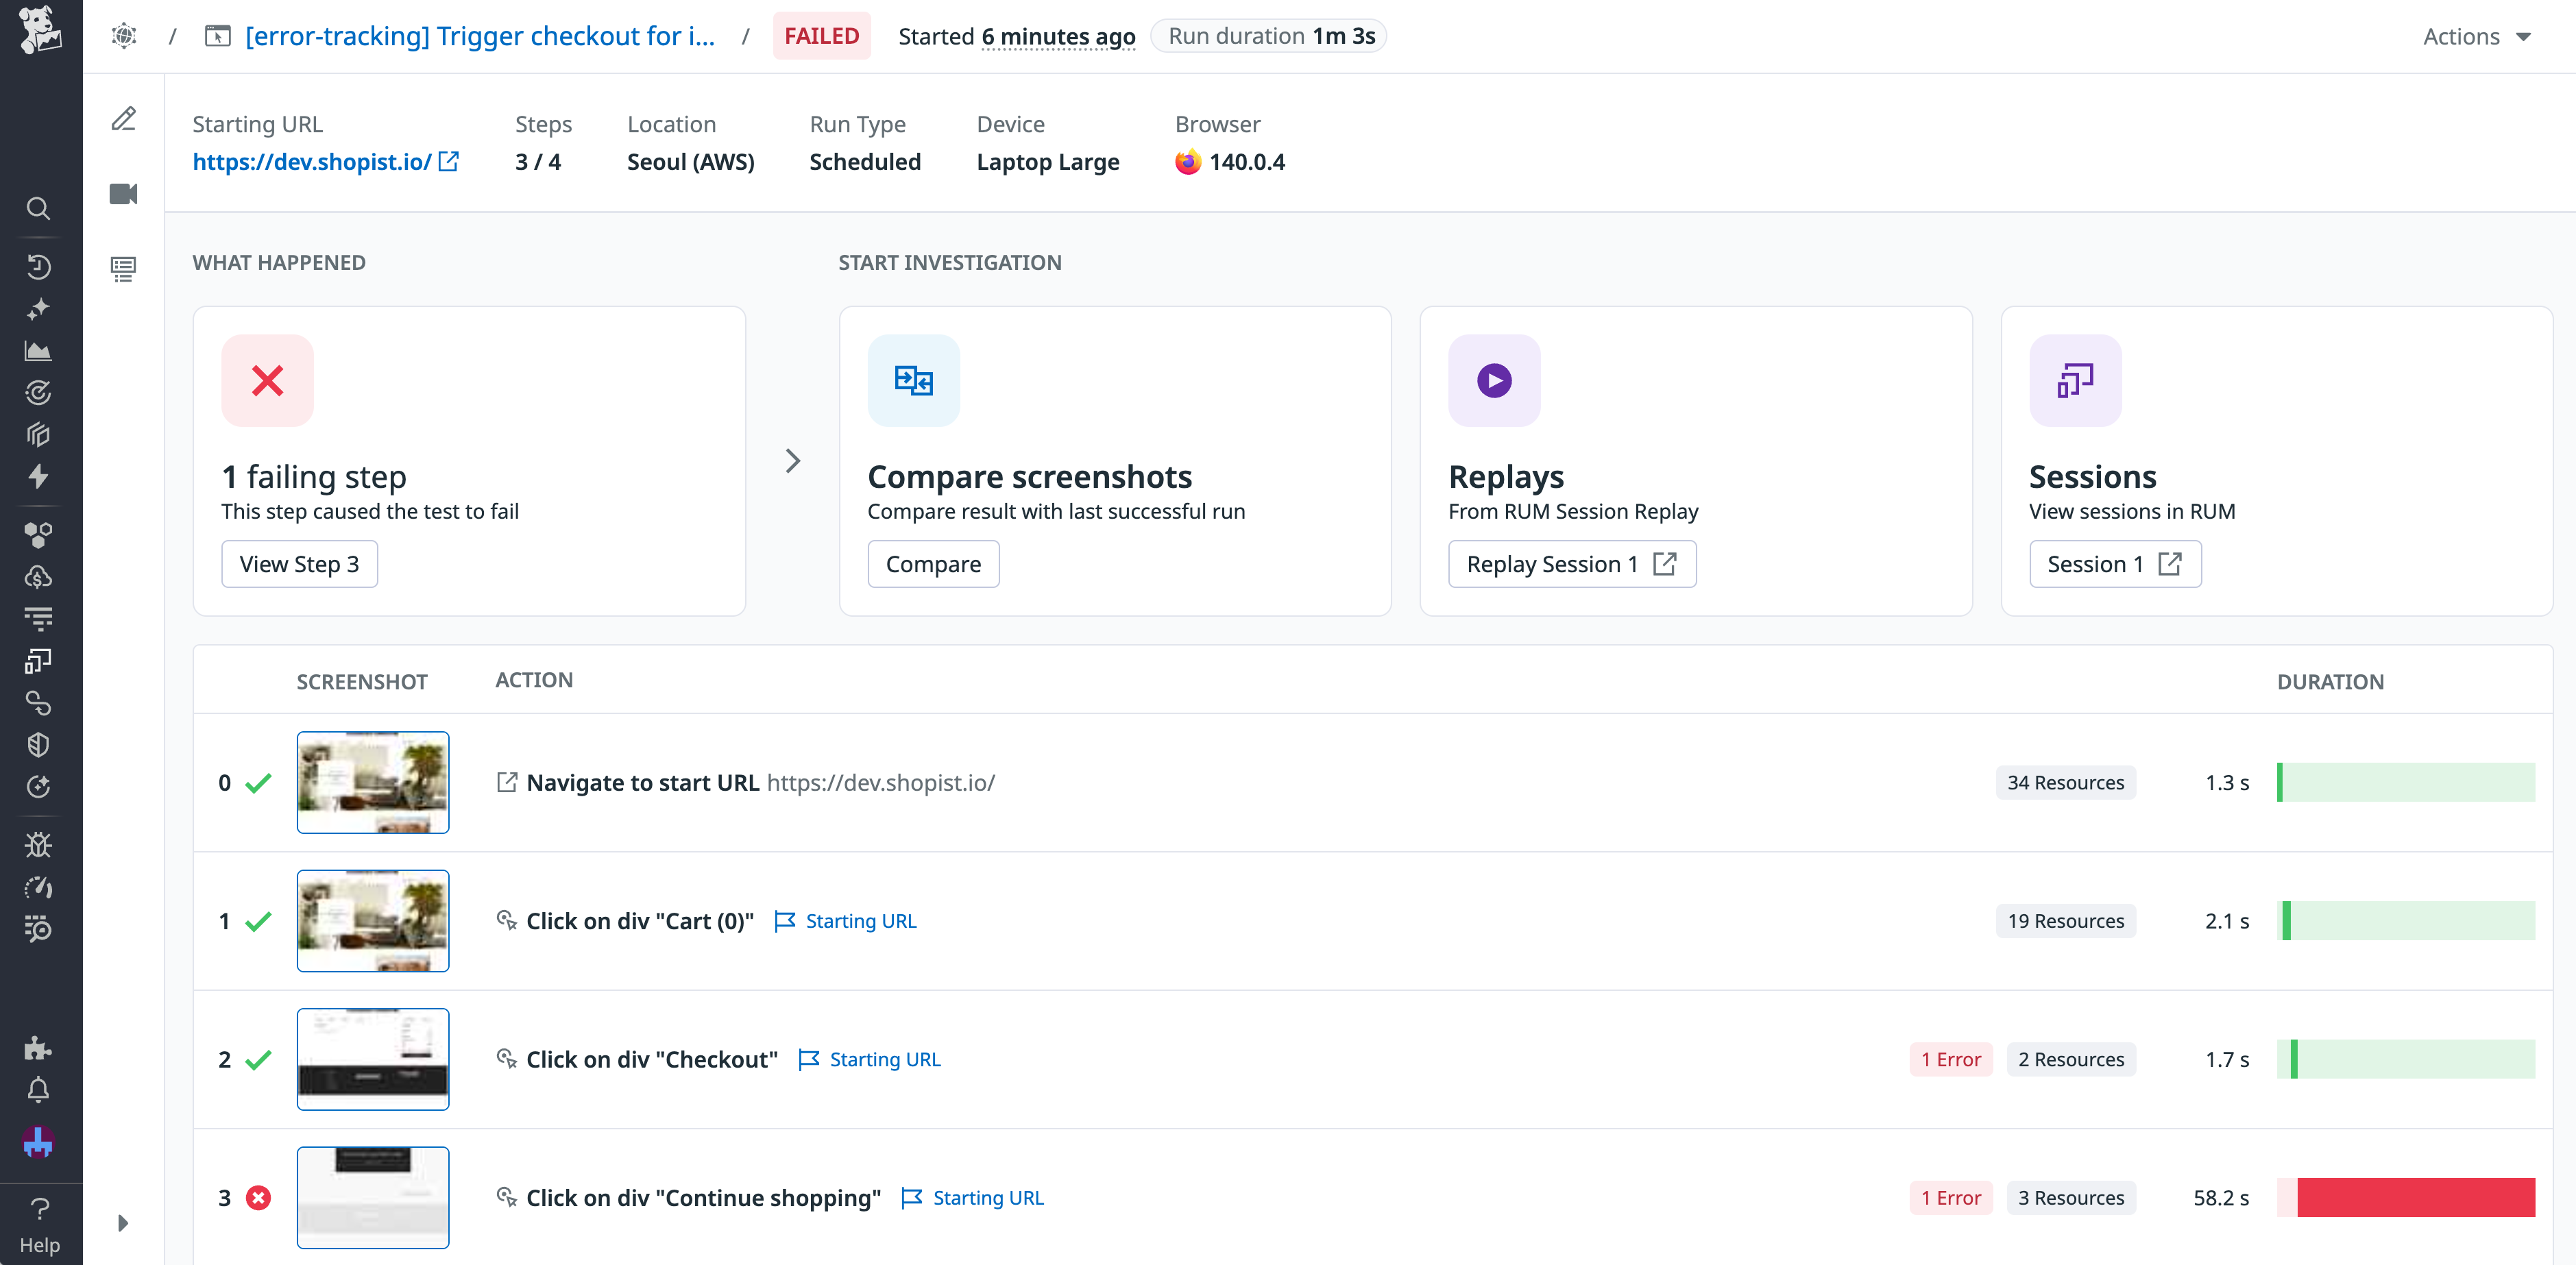The width and height of the screenshot is (2576, 1265).
Task: Click the recent history clock icon
Action: click(x=38, y=266)
